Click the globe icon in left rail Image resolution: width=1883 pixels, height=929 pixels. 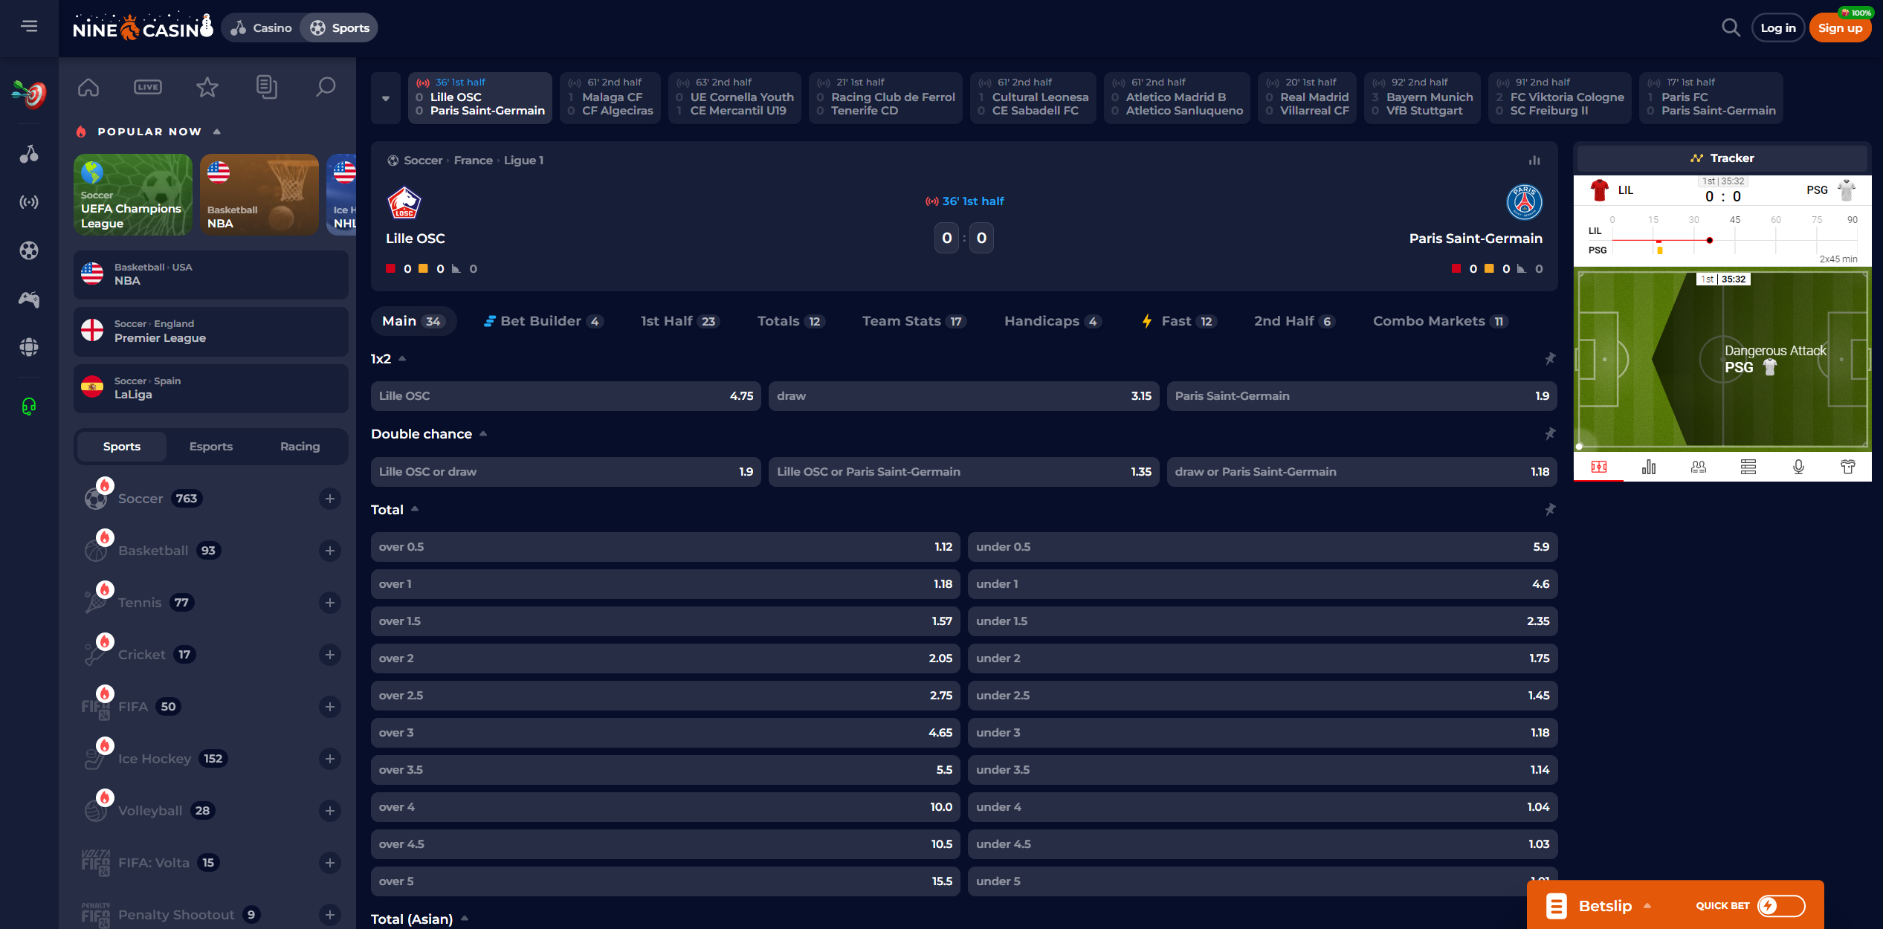(29, 347)
